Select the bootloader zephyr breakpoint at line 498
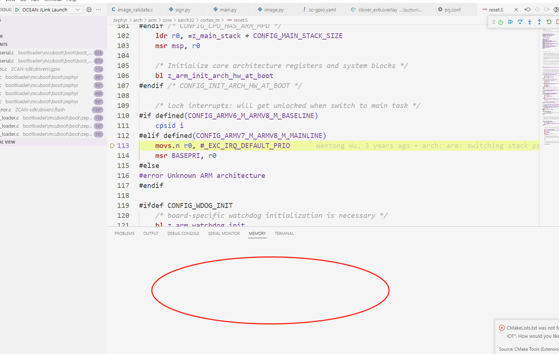Viewport: 559px width, 354px height. [53, 94]
